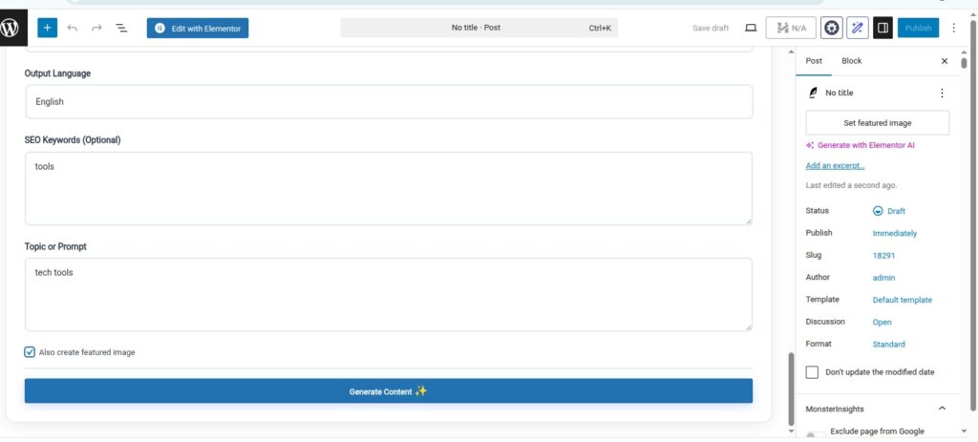This screenshot has width=978, height=442.
Task: Open the top bar three-dot options menu
Action: coord(953,29)
